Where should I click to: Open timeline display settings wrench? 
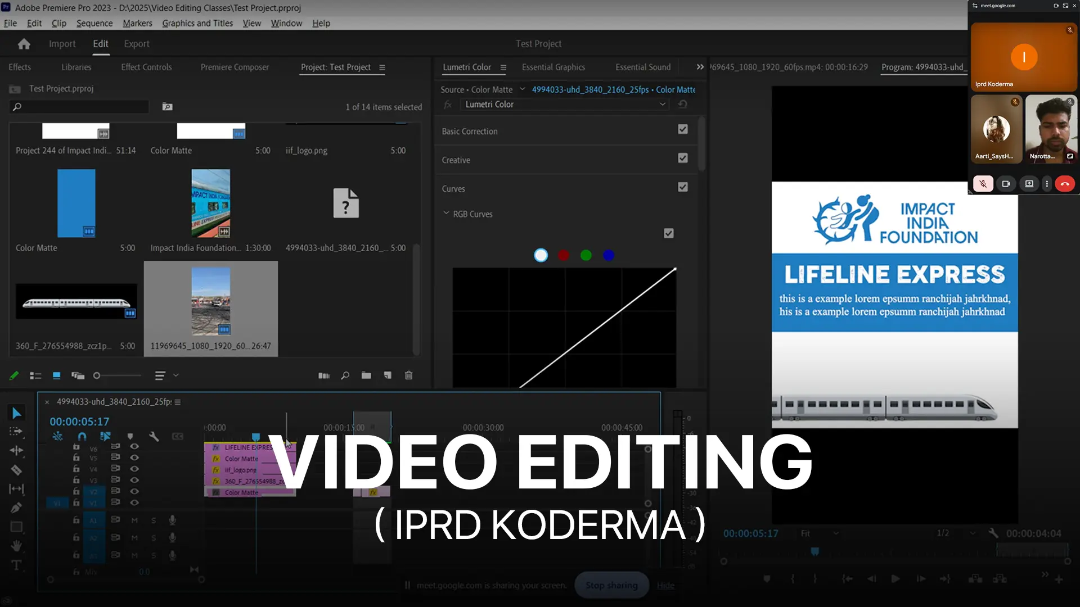[154, 436]
